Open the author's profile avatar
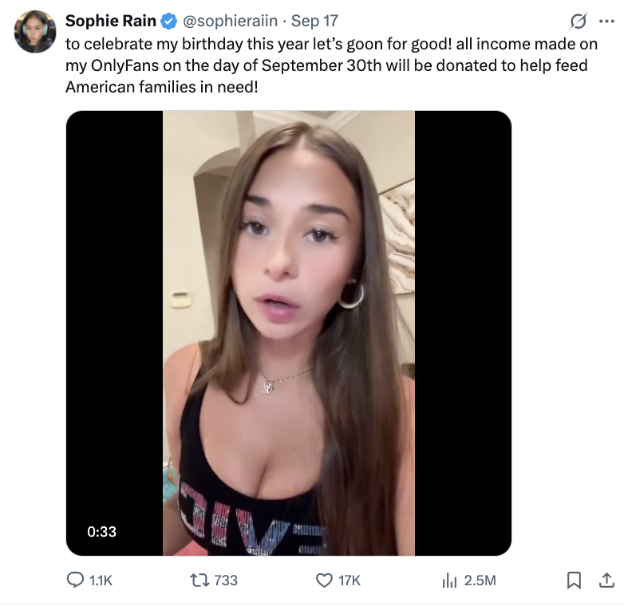The width and height of the screenshot is (624, 606). [35, 32]
